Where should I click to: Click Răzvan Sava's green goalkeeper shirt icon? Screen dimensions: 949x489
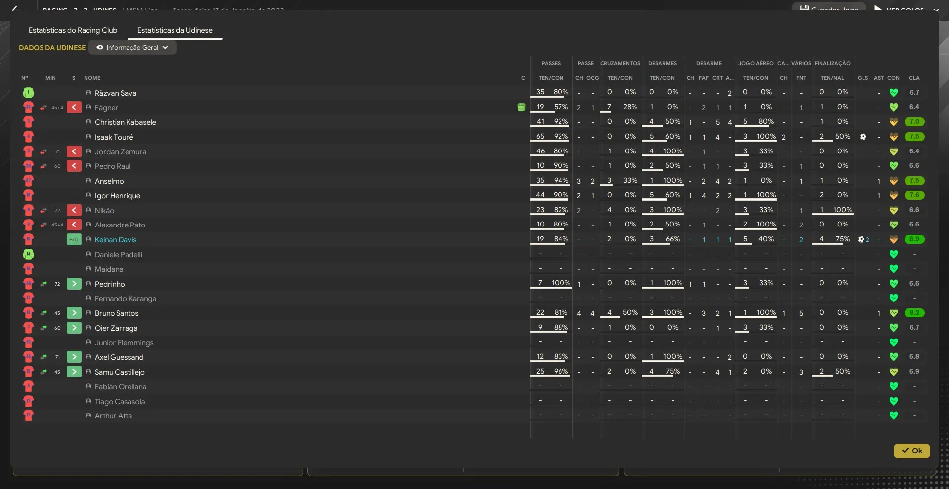tap(28, 93)
